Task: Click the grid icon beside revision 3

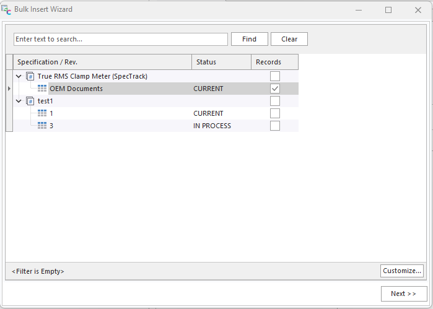Action: coord(42,126)
